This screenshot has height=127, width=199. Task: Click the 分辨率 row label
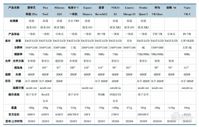[18, 47]
